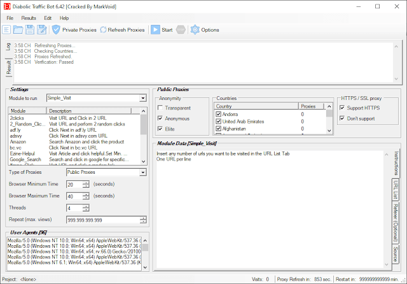Sort by Proxies column header

[311, 106]
